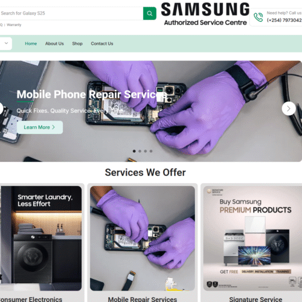The image size is (302, 302).
Task: Go to the Shop page
Action: (77, 43)
